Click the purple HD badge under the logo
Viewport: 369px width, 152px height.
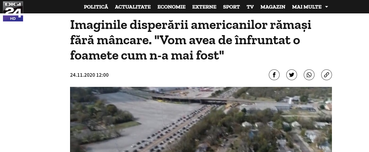(13, 18)
